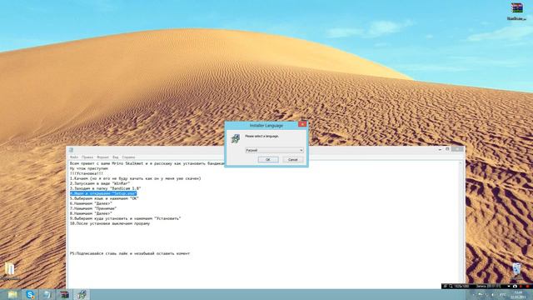Minimize the Notepad window

[440, 149]
